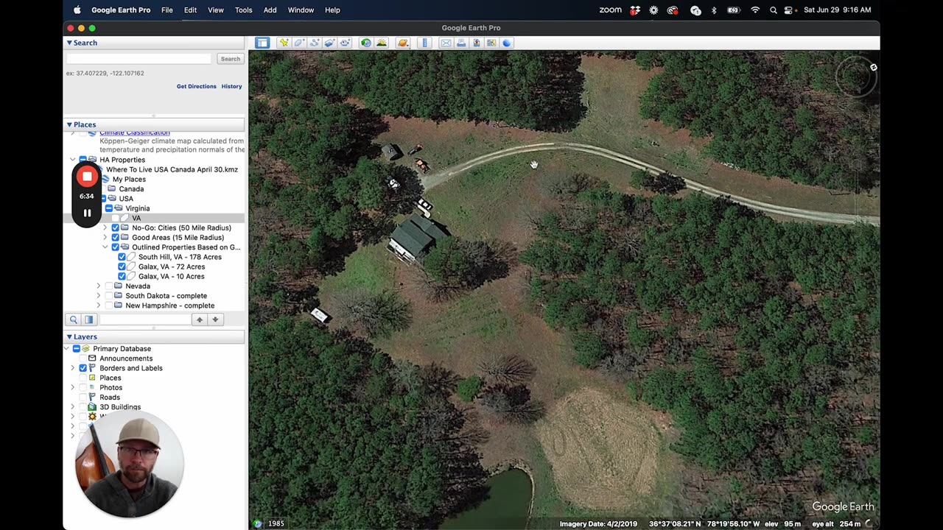
Task: Select the VA item in Places tree
Action: [136, 218]
